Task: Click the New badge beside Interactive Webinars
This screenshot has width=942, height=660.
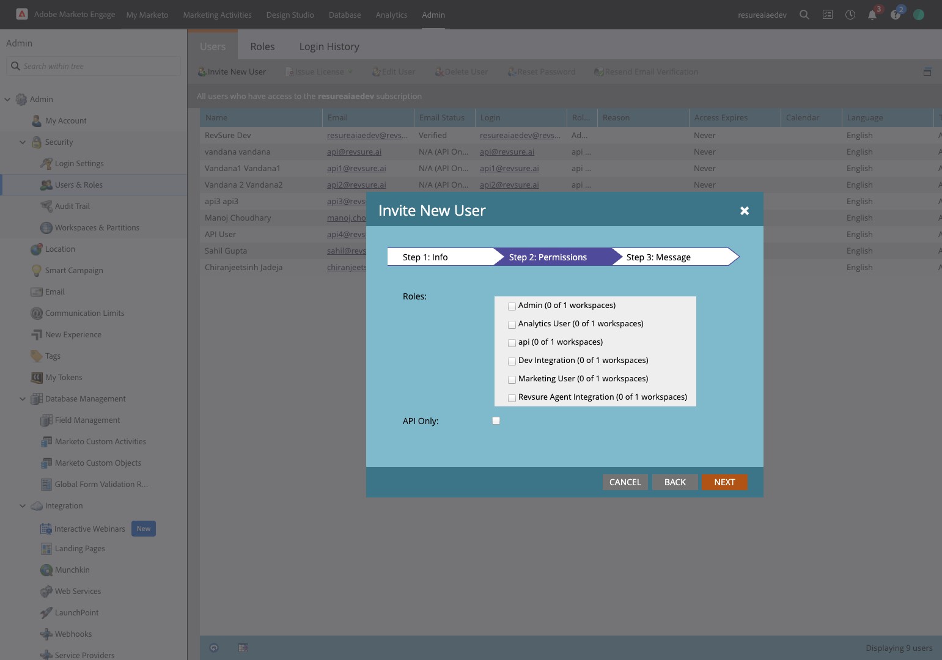Action: pyautogui.click(x=144, y=529)
